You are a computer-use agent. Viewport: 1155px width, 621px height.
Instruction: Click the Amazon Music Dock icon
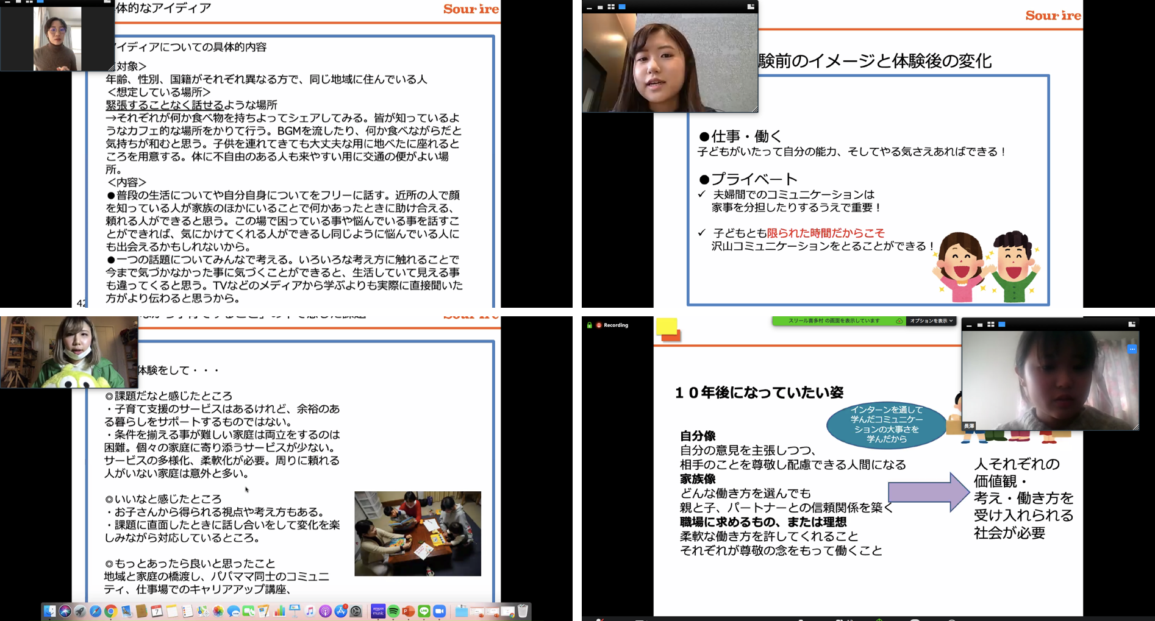(x=378, y=611)
